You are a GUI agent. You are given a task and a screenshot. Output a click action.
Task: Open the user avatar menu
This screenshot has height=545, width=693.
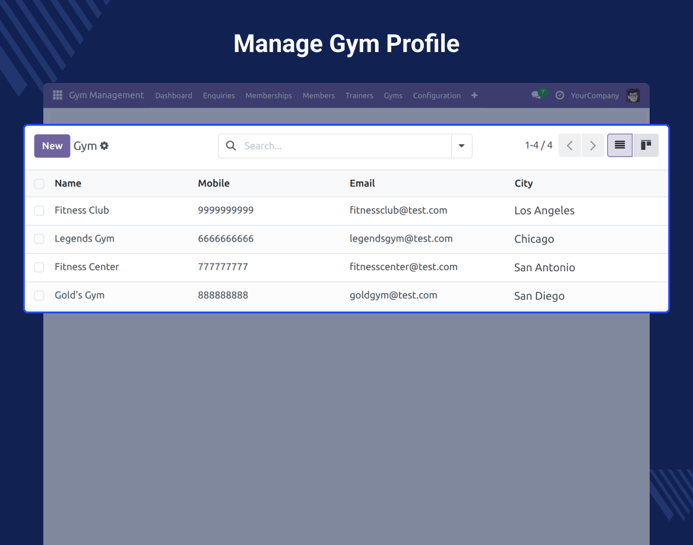point(633,95)
